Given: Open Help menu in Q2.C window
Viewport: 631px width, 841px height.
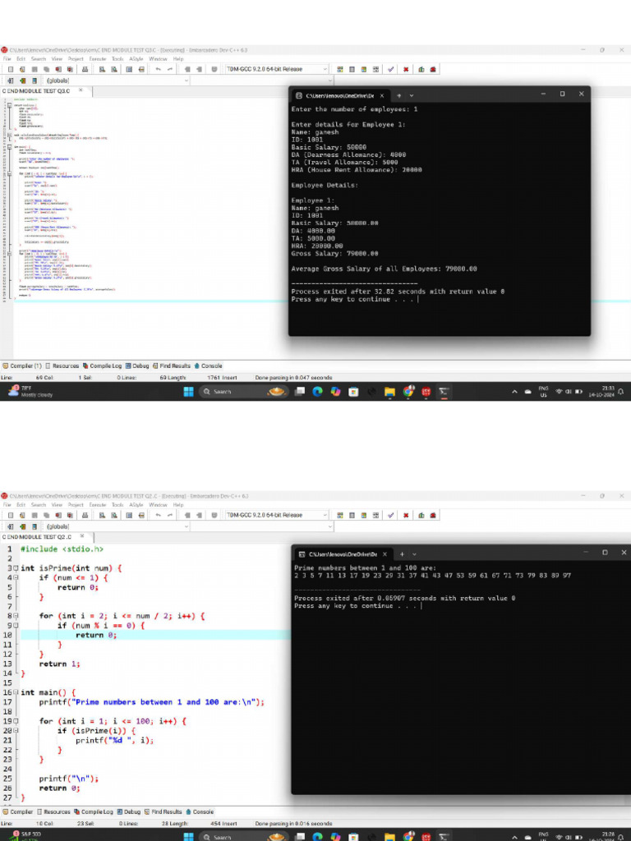Looking at the screenshot, I should point(178,505).
